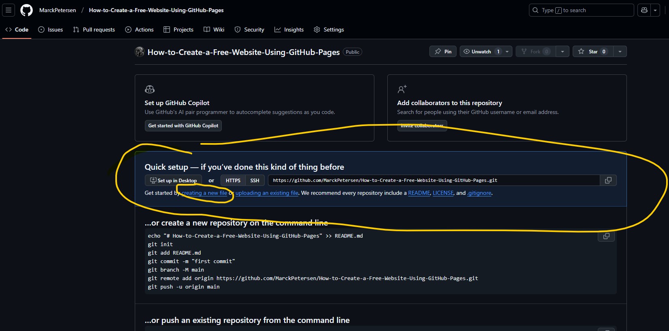This screenshot has width=669, height=331.
Task: Star this repository
Action: point(593,52)
